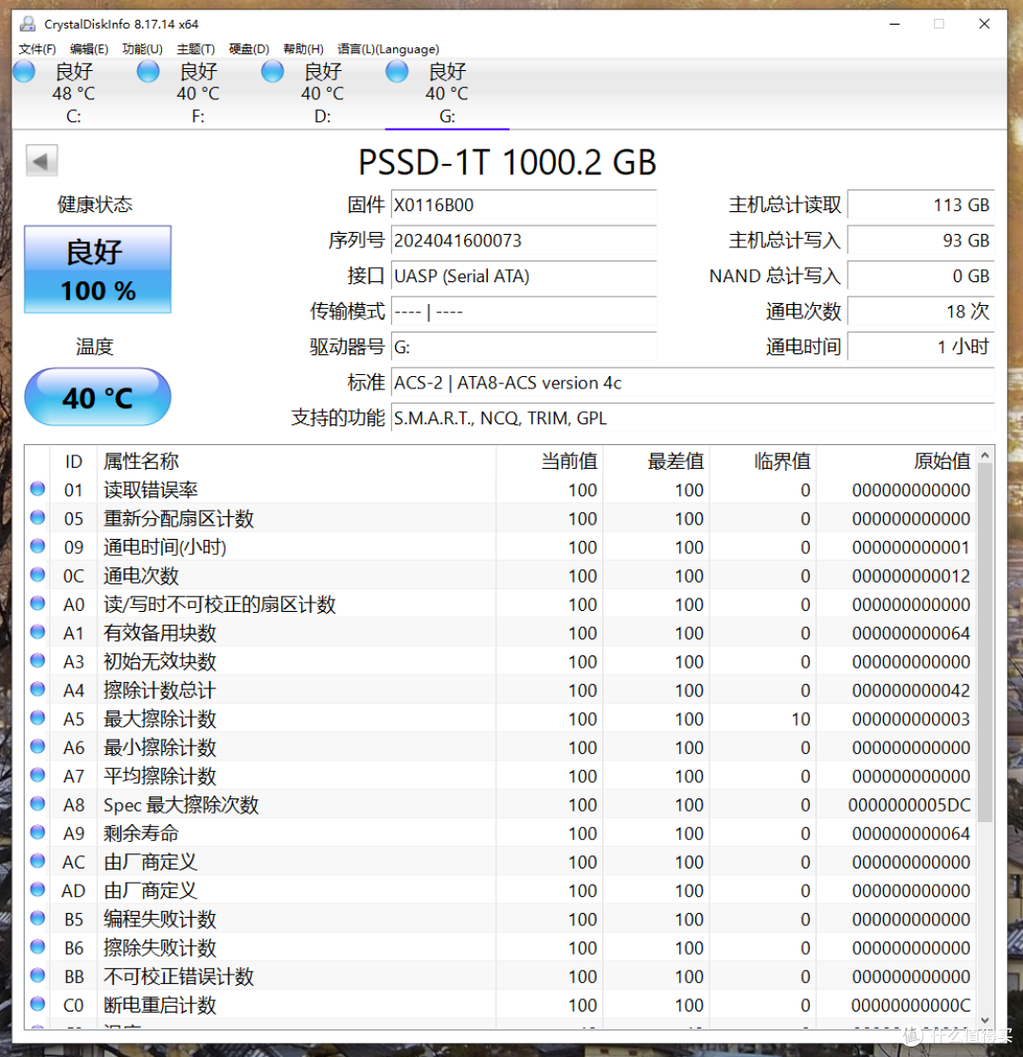Switch to drive C: 48 °C tab
The height and width of the screenshot is (1057, 1023).
74,93
